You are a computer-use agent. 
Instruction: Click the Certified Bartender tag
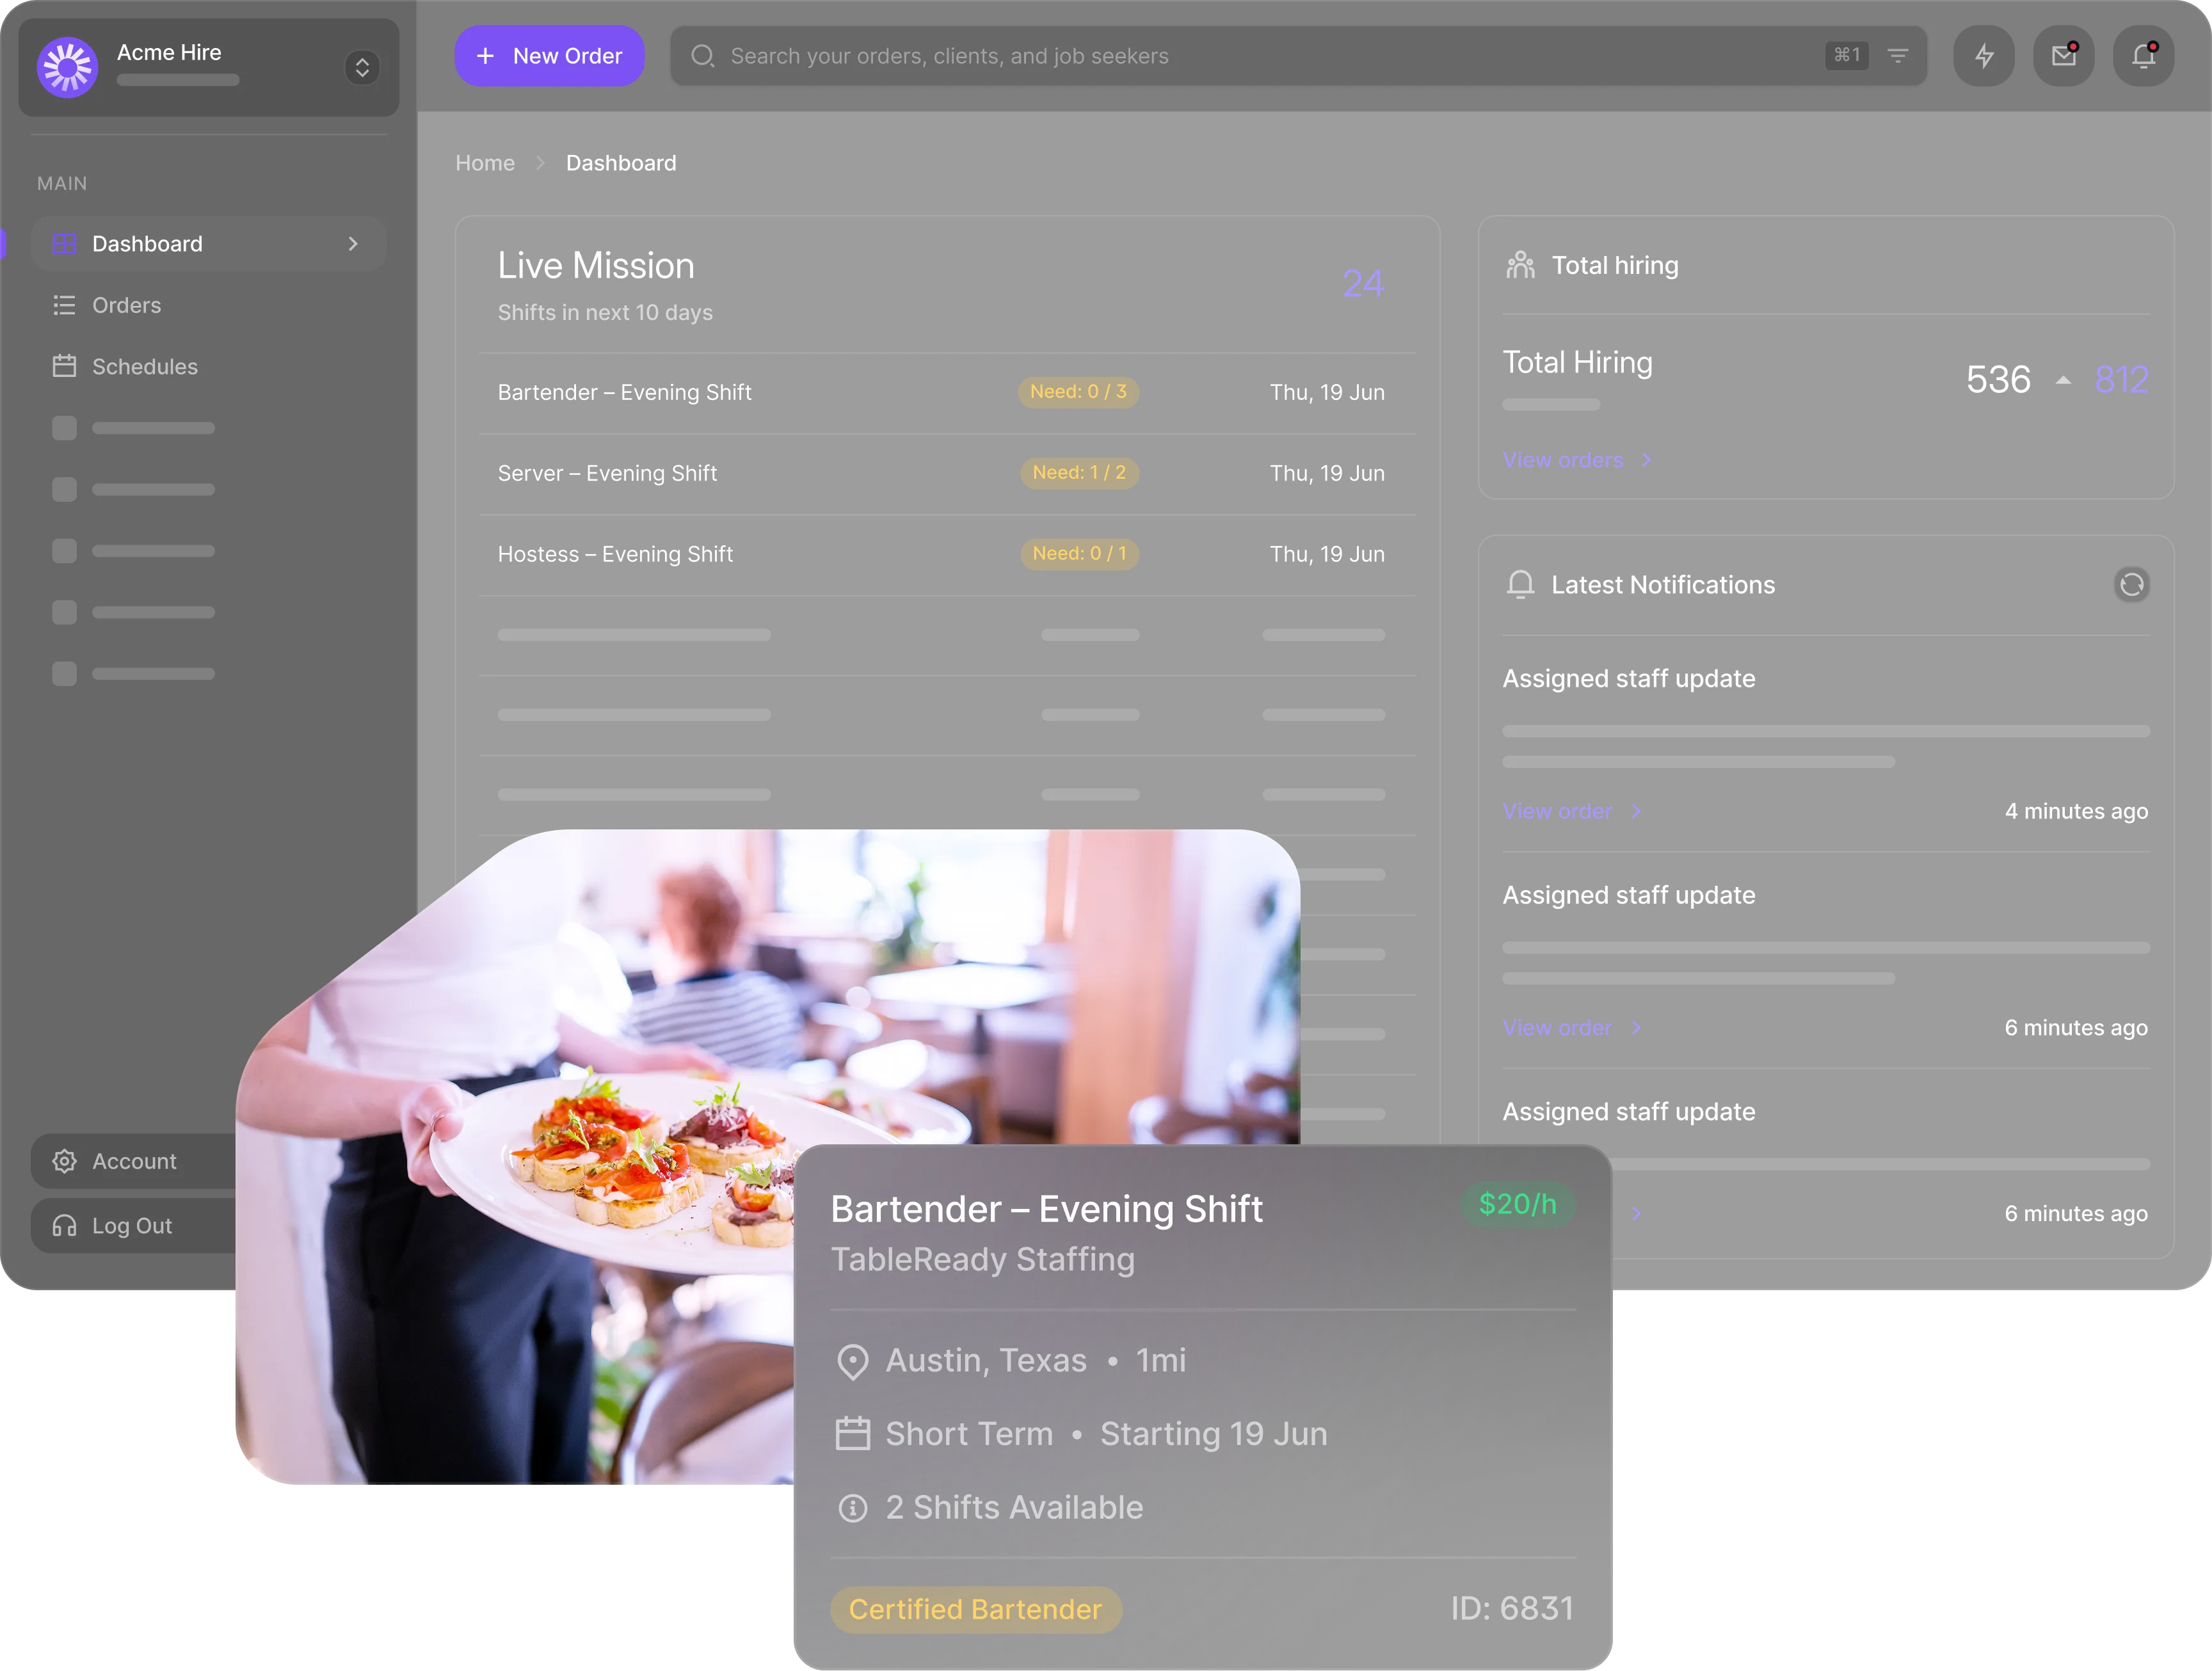pyautogui.click(x=975, y=1609)
